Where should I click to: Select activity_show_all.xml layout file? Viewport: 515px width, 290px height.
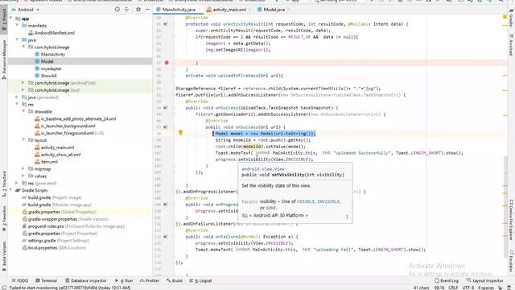(60, 155)
